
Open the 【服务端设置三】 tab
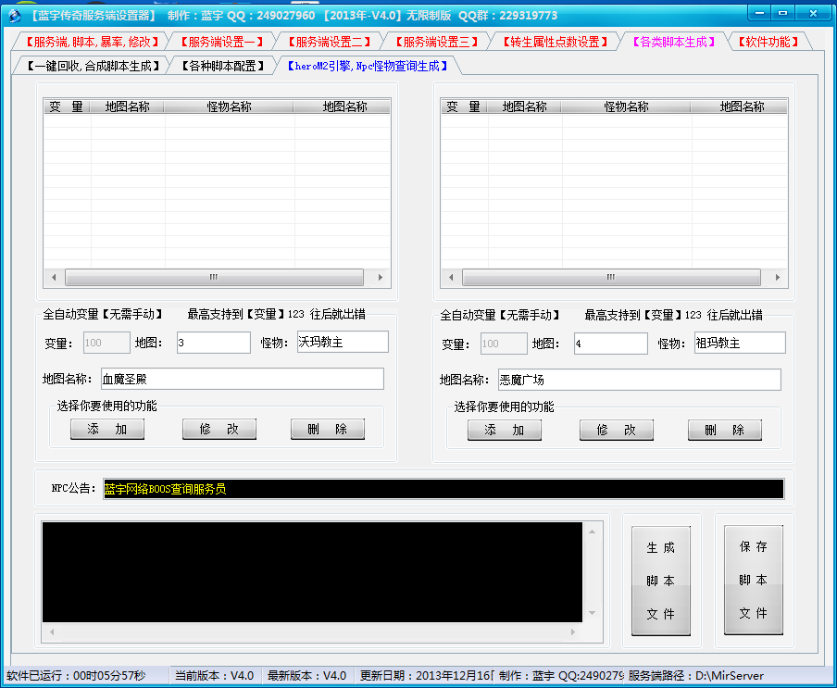(x=437, y=42)
